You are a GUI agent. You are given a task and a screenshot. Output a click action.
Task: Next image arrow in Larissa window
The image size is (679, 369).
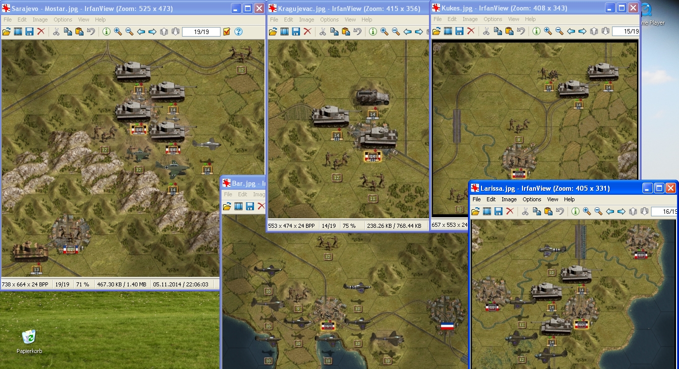(621, 211)
